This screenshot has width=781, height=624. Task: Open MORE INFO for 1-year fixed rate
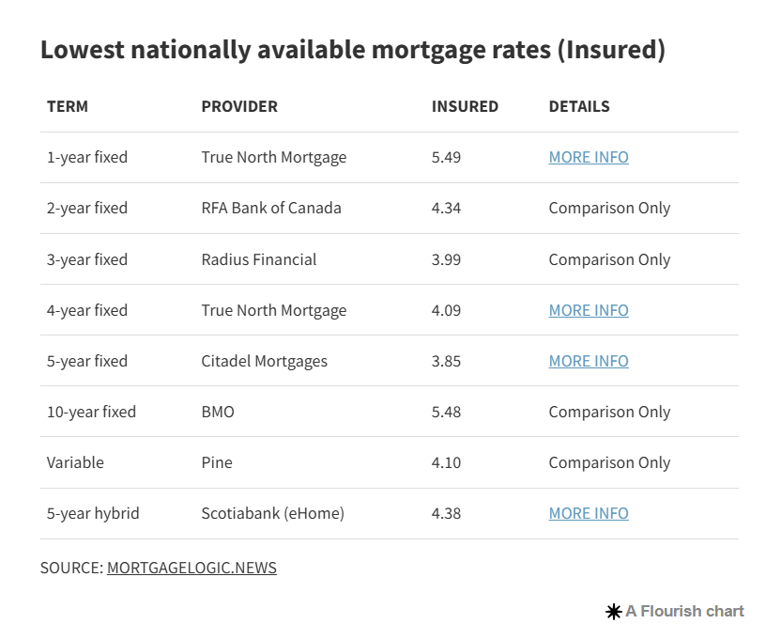(x=589, y=158)
